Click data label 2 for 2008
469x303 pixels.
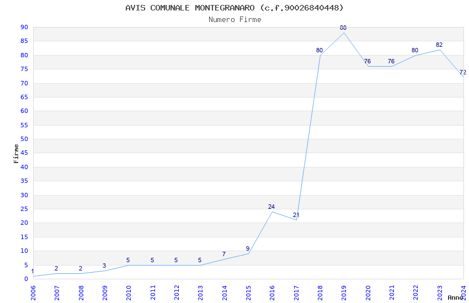click(x=80, y=268)
